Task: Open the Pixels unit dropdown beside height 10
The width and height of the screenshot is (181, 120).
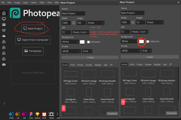Action: click(x=155, y=22)
